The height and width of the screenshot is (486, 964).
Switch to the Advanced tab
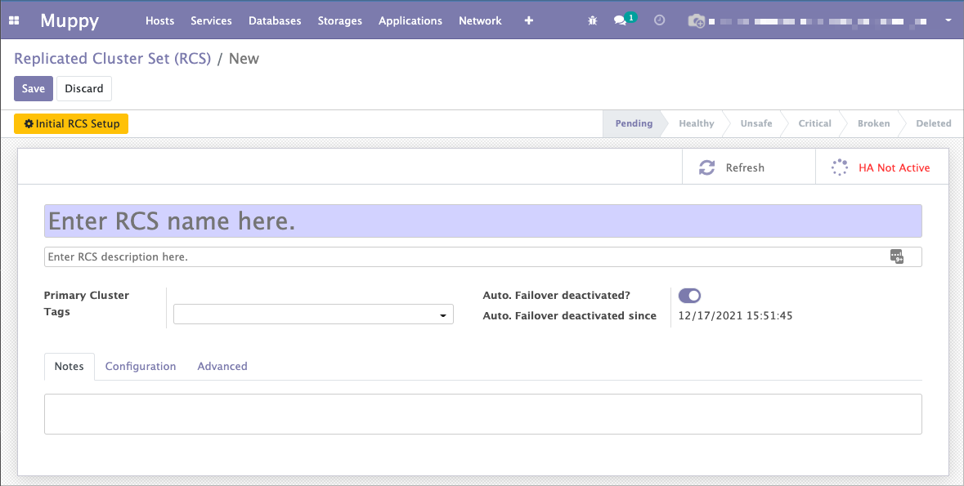[222, 367]
